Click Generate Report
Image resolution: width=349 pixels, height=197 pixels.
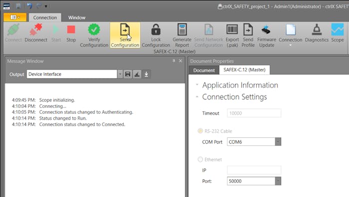pyautogui.click(x=182, y=35)
